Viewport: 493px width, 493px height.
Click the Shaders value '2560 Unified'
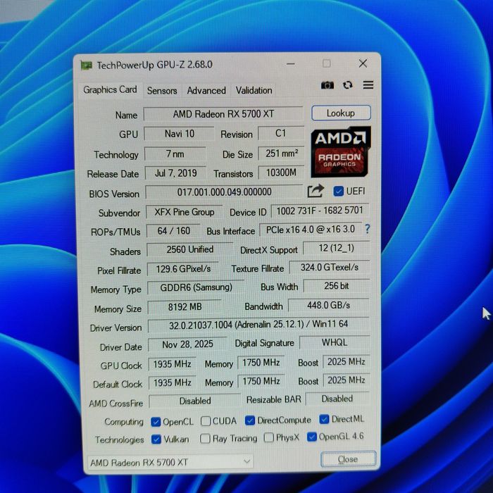pyautogui.click(x=190, y=249)
